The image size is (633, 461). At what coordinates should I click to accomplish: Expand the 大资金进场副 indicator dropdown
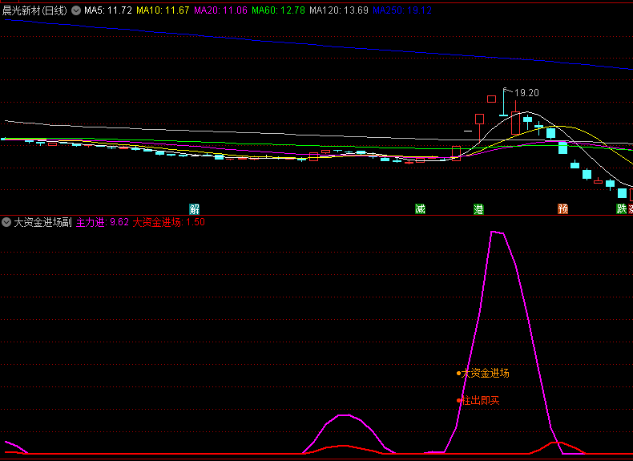(6, 222)
